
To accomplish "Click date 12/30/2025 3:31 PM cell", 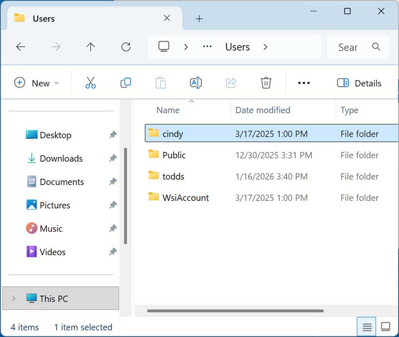I will click(274, 155).
